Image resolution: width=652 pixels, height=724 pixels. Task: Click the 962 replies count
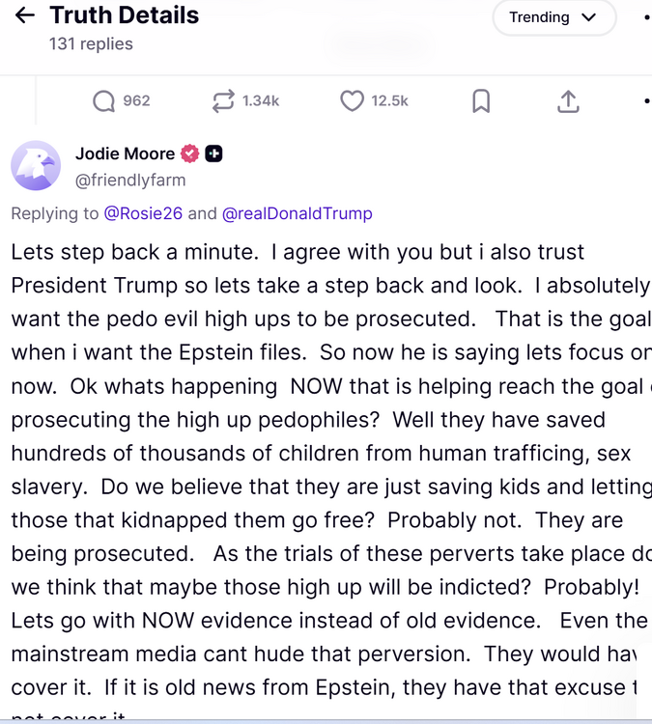[136, 100]
